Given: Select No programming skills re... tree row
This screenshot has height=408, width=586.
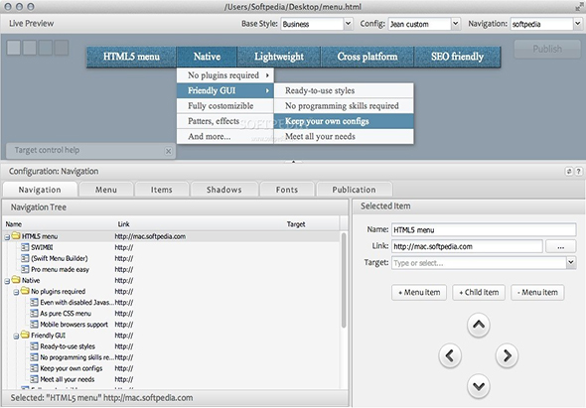Looking at the screenshot, I should pos(171,357).
